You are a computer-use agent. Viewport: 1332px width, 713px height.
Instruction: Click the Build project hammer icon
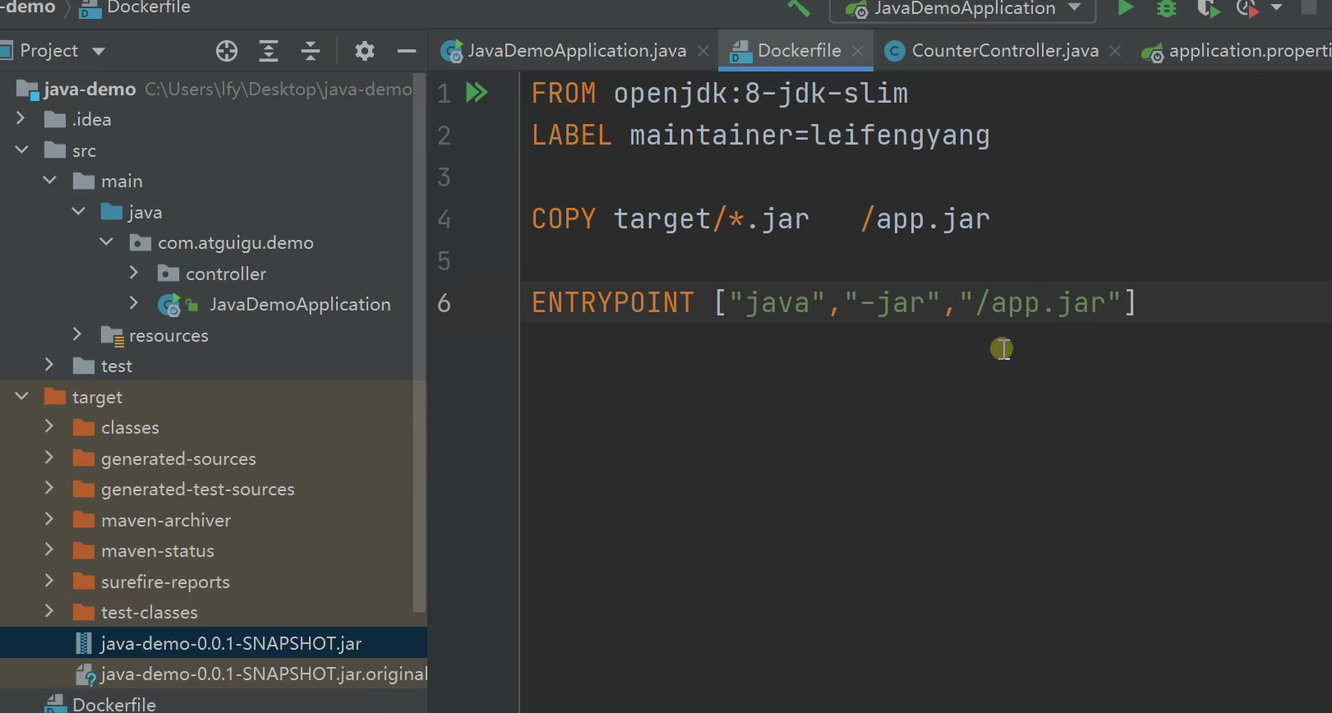click(798, 8)
